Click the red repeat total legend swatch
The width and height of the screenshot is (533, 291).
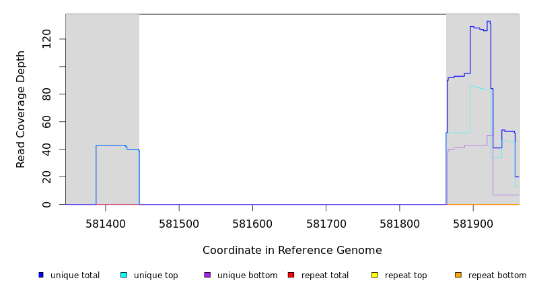click(x=291, y=275)
